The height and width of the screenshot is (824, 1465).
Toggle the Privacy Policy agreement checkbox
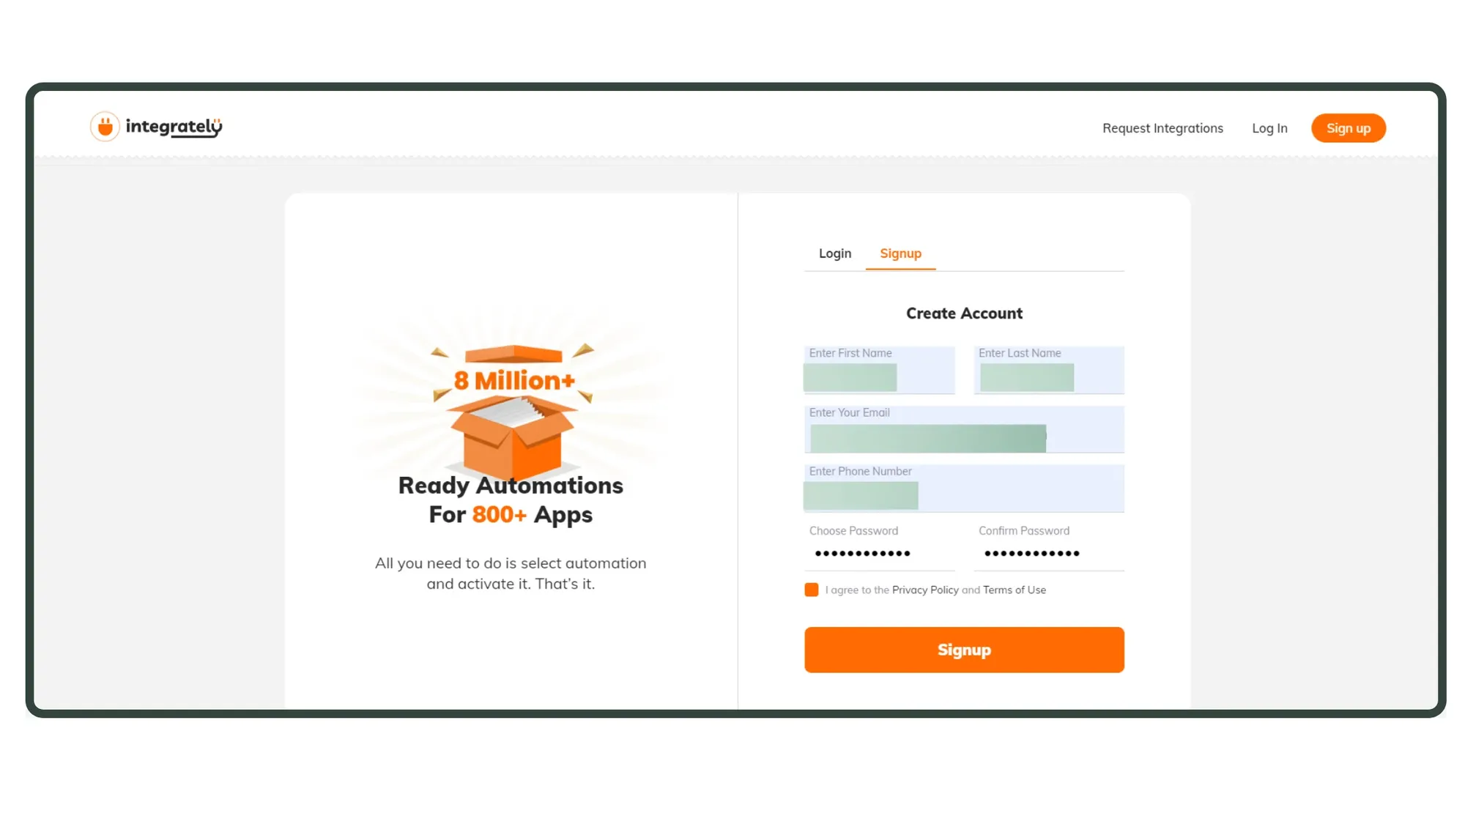click(811, 590)
